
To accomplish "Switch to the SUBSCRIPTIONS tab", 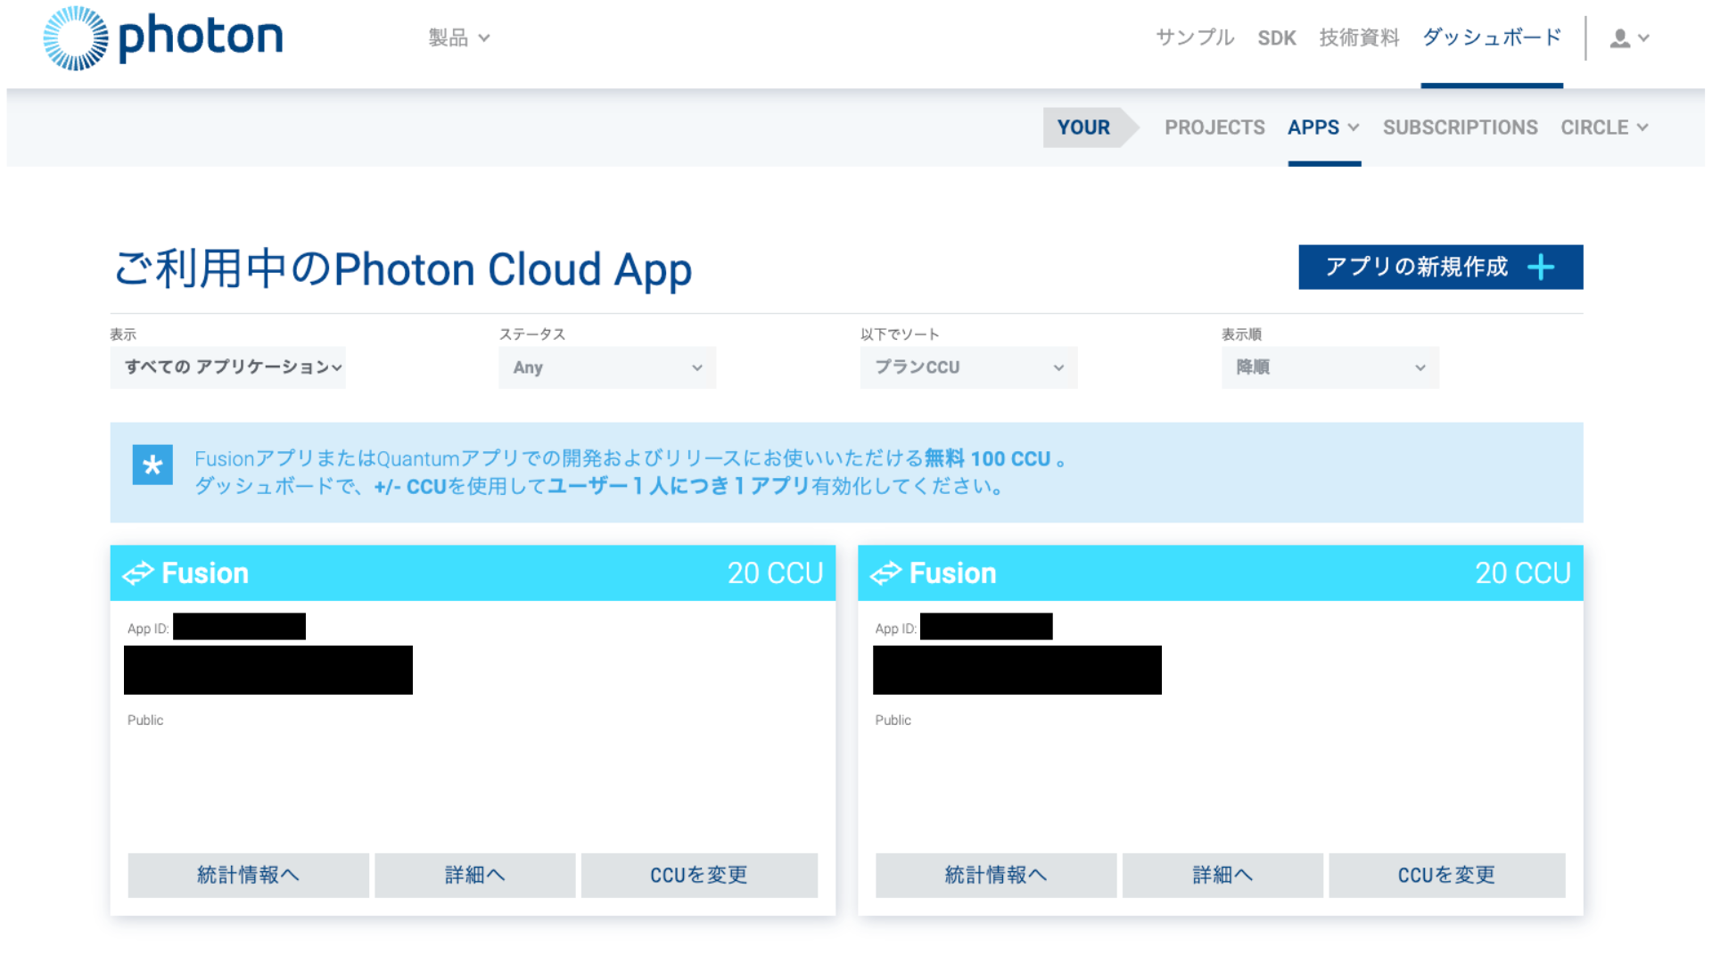I will coord(1460,128).
